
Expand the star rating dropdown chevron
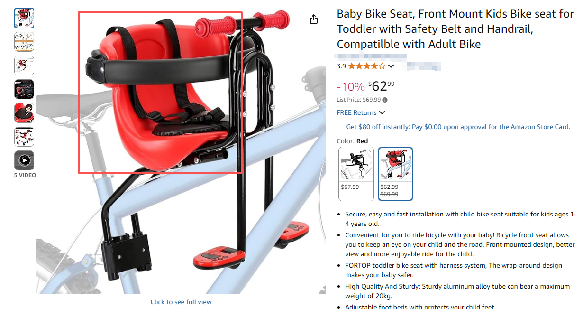(x=391, y=66)
